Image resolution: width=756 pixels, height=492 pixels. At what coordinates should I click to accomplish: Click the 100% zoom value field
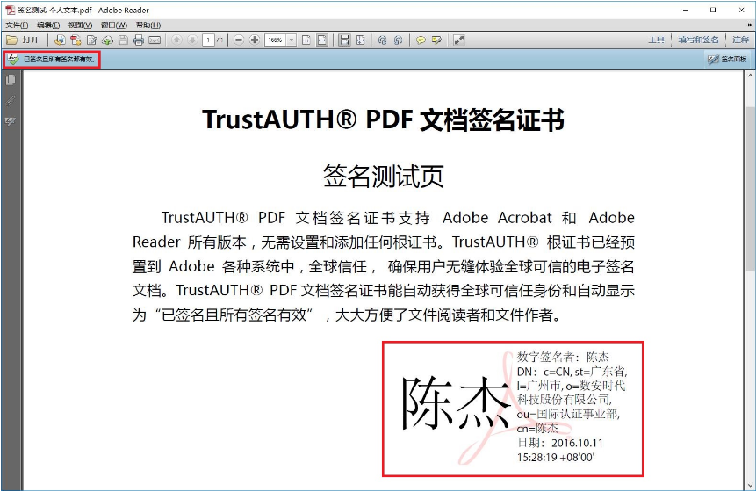(x=276, y=40)
